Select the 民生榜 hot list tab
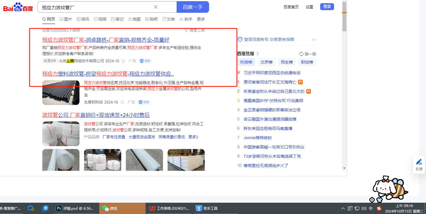This screenshot has width=426, height=214. [287, 62]
